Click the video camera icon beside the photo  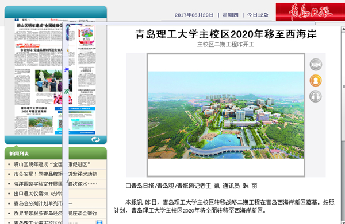[x=316, y=65]
